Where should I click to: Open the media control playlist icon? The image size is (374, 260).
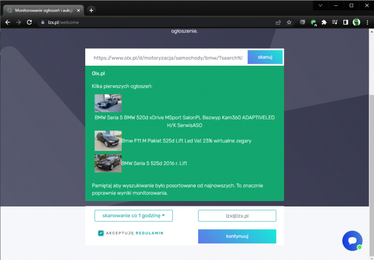pyautogui.click(x=335, y=22)
